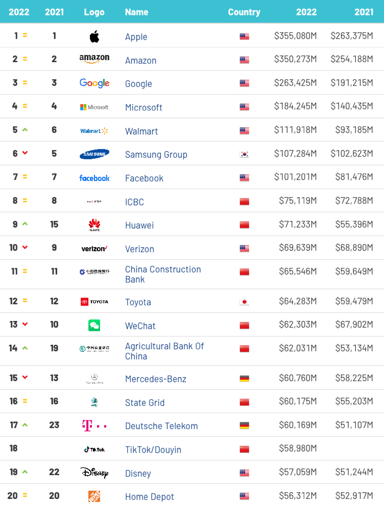Open the Microsoft brand link
Image resolution: width=384 pixels, height=507 pixels.
point(144,107)
